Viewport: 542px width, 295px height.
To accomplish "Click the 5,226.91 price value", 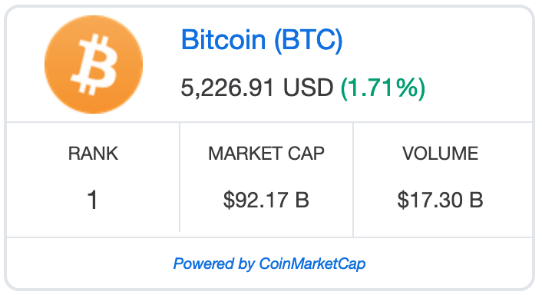I will (x=227, y=88).
